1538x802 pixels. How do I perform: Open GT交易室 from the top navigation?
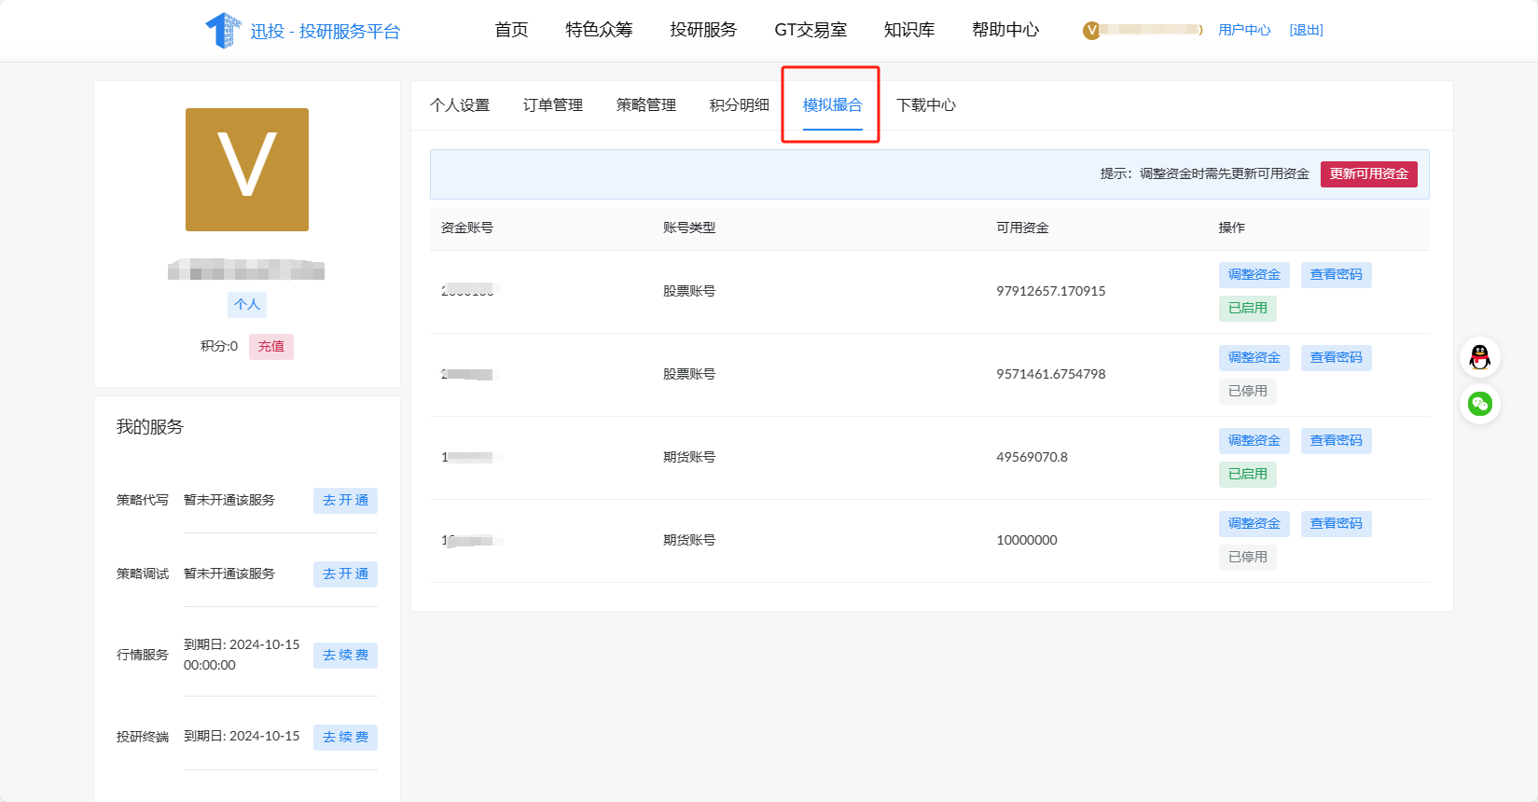coord(810,30)
